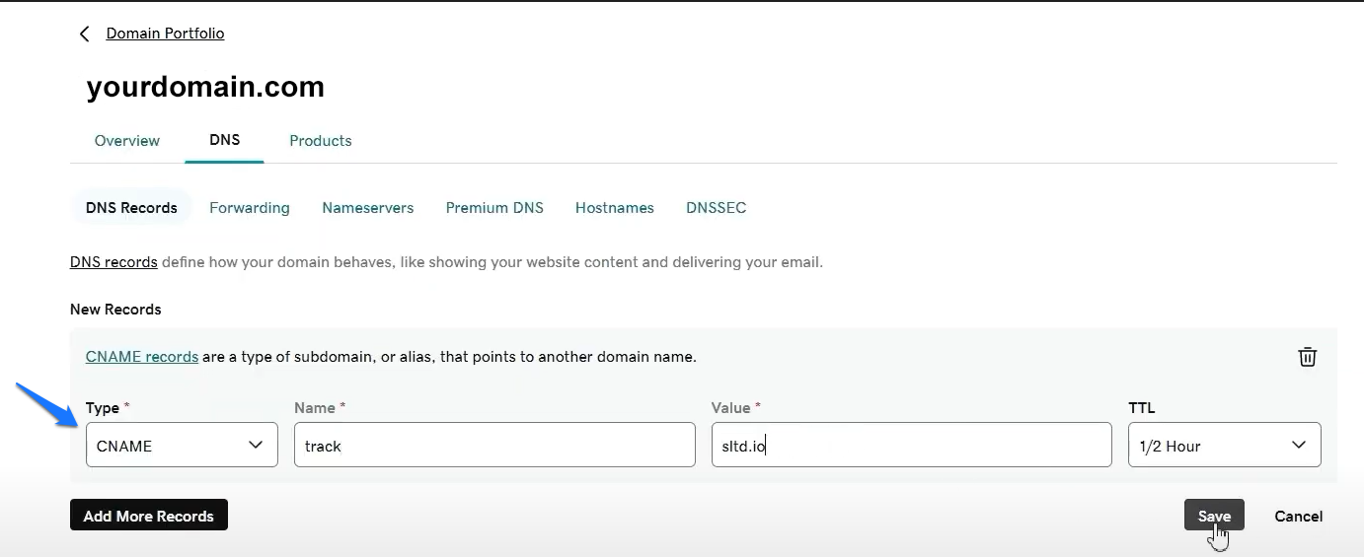
Task: Open the Domain Portfolio link
Action: pos(165,34)
